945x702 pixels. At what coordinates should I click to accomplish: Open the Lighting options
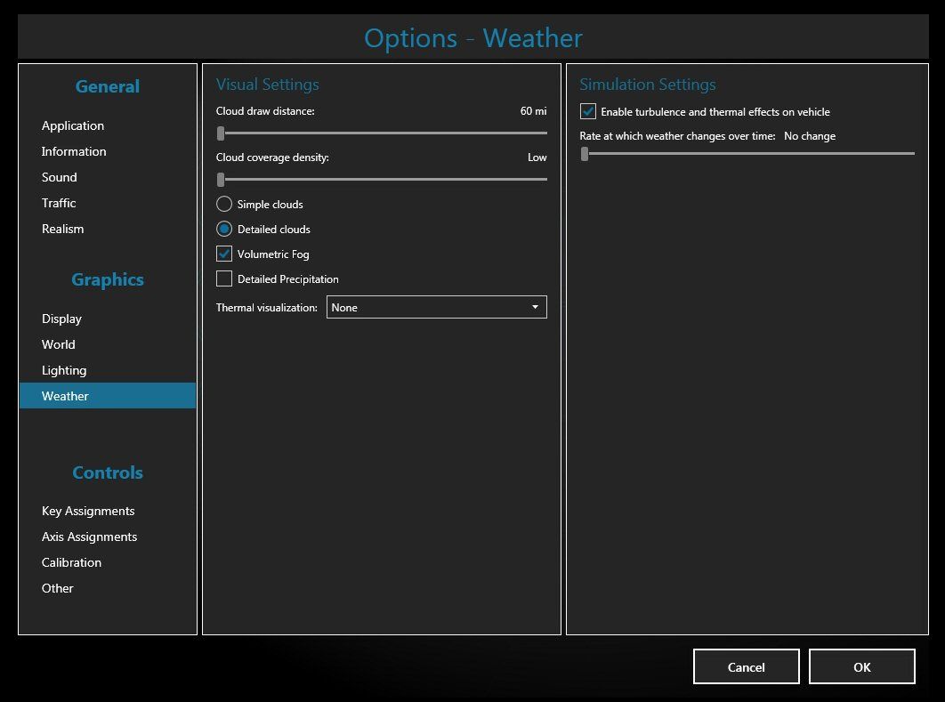point(64,371)
